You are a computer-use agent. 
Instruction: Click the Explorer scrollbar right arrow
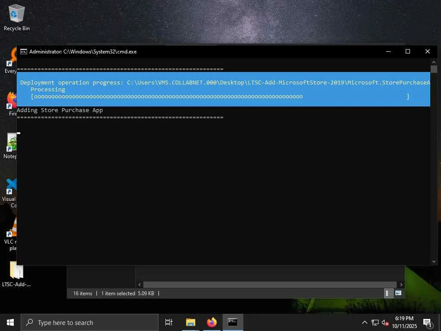point(401,284)
